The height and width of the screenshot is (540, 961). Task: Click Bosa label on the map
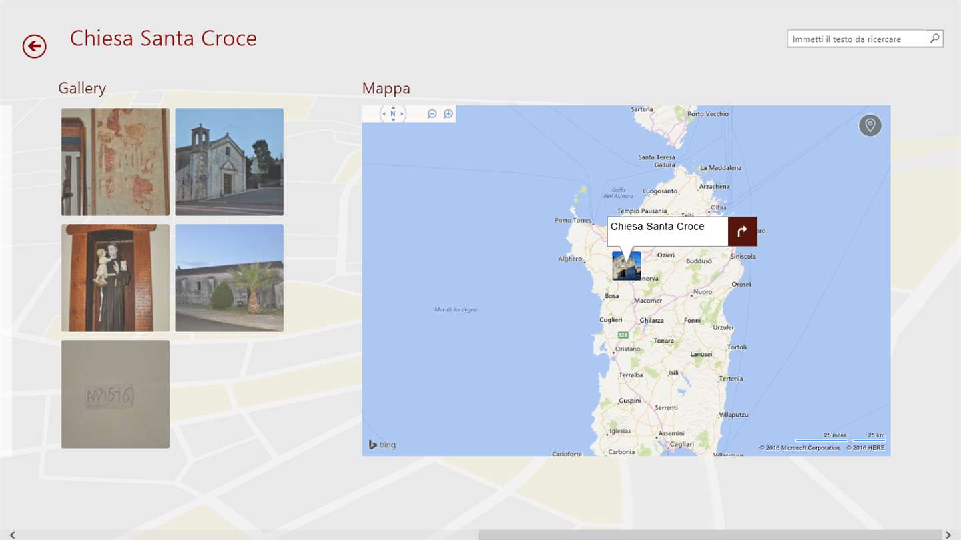coord(612,296)
